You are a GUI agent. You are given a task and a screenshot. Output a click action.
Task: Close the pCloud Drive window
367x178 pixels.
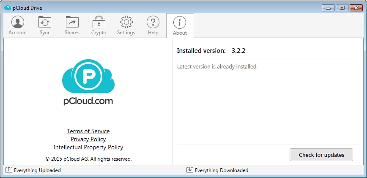click(356, 8)
